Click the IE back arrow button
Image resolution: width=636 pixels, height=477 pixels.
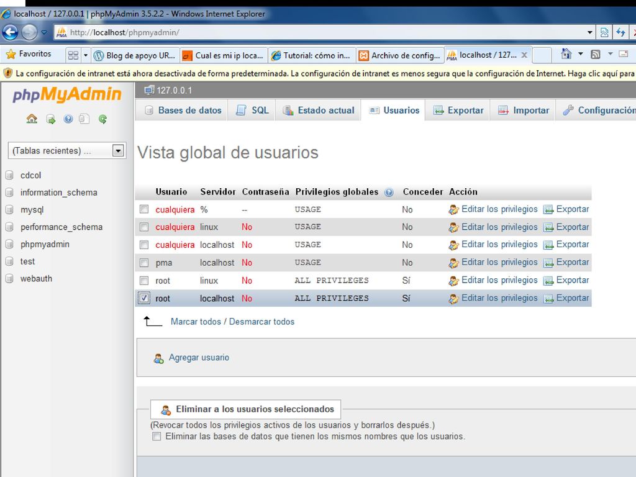tap(10, 32)
